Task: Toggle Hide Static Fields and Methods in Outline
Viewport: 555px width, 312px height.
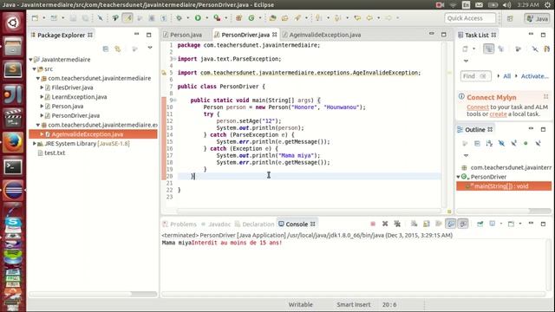Action: [513, 143]
